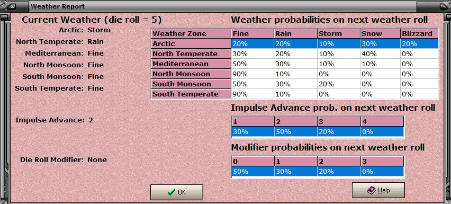451x204 pixels.
Task: Click the Snow column header
Action: click(x=380, y=34)
